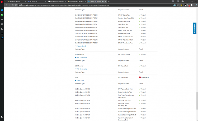The width and height of the screenshot is (198, 121).
Task: Open Messenger in the Opera sidebar
Action: pyautogui.click(x=2, y=10)
